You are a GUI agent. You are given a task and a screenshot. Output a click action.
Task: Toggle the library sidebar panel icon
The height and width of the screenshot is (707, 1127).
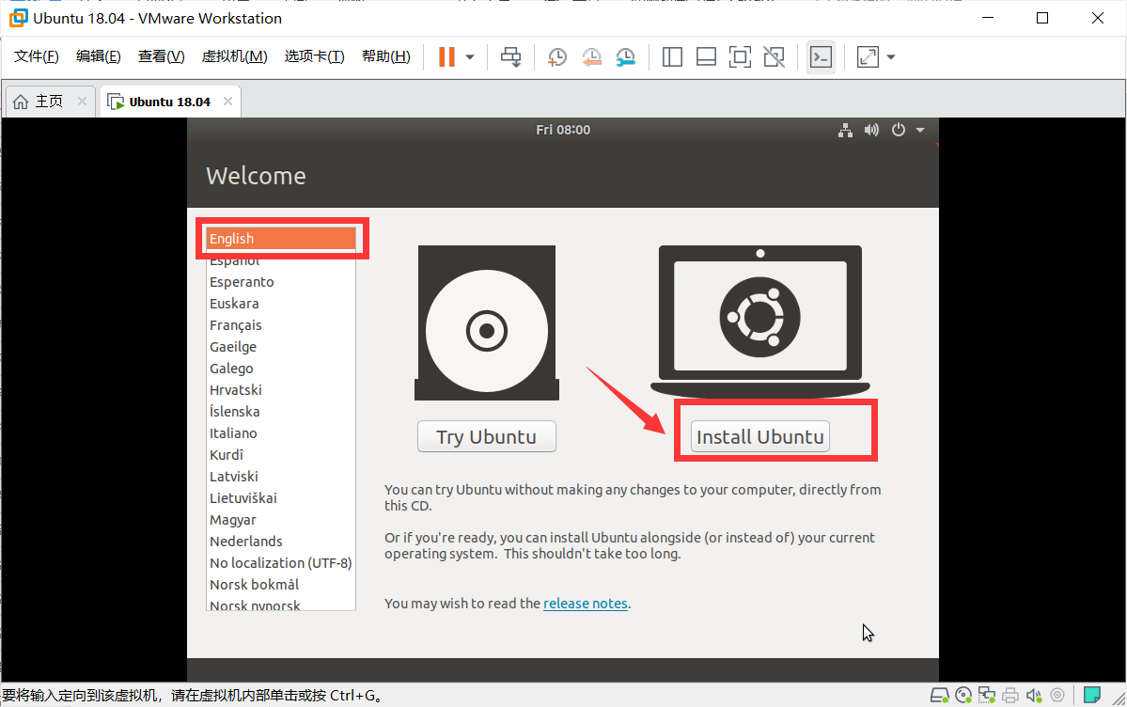point(672,56)
